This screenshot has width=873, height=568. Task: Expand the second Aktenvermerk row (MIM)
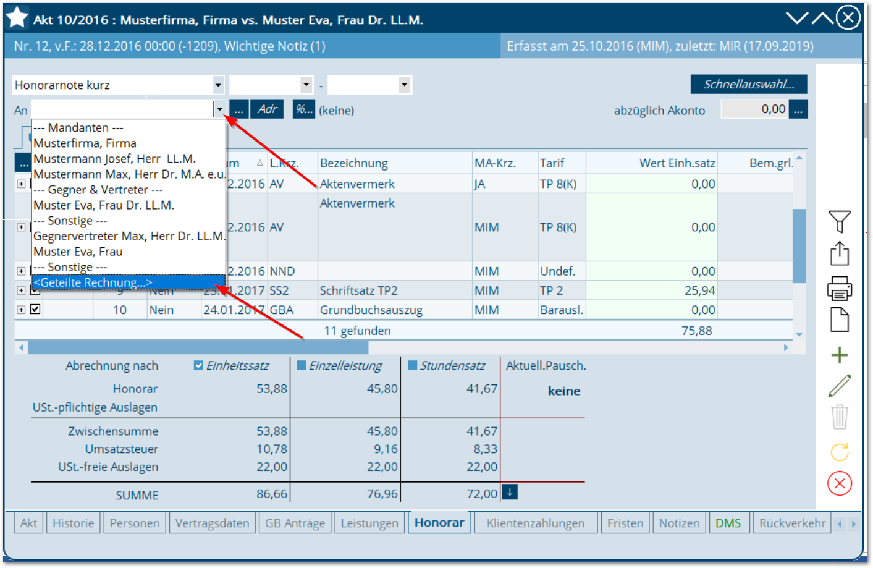21,227
